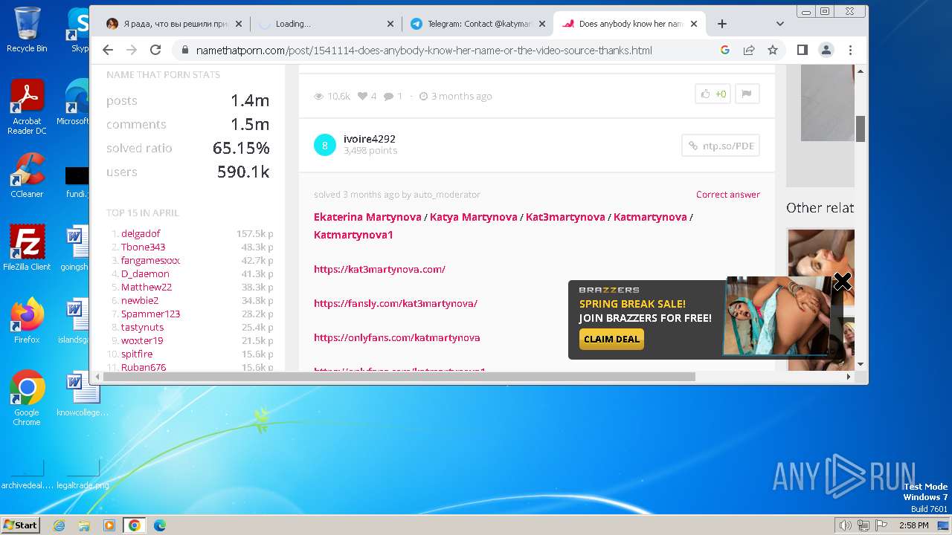The width and height of the screenshot is (952, 535).
Task: Click the comments bubble icon showing 1
Action: (389, 96)
